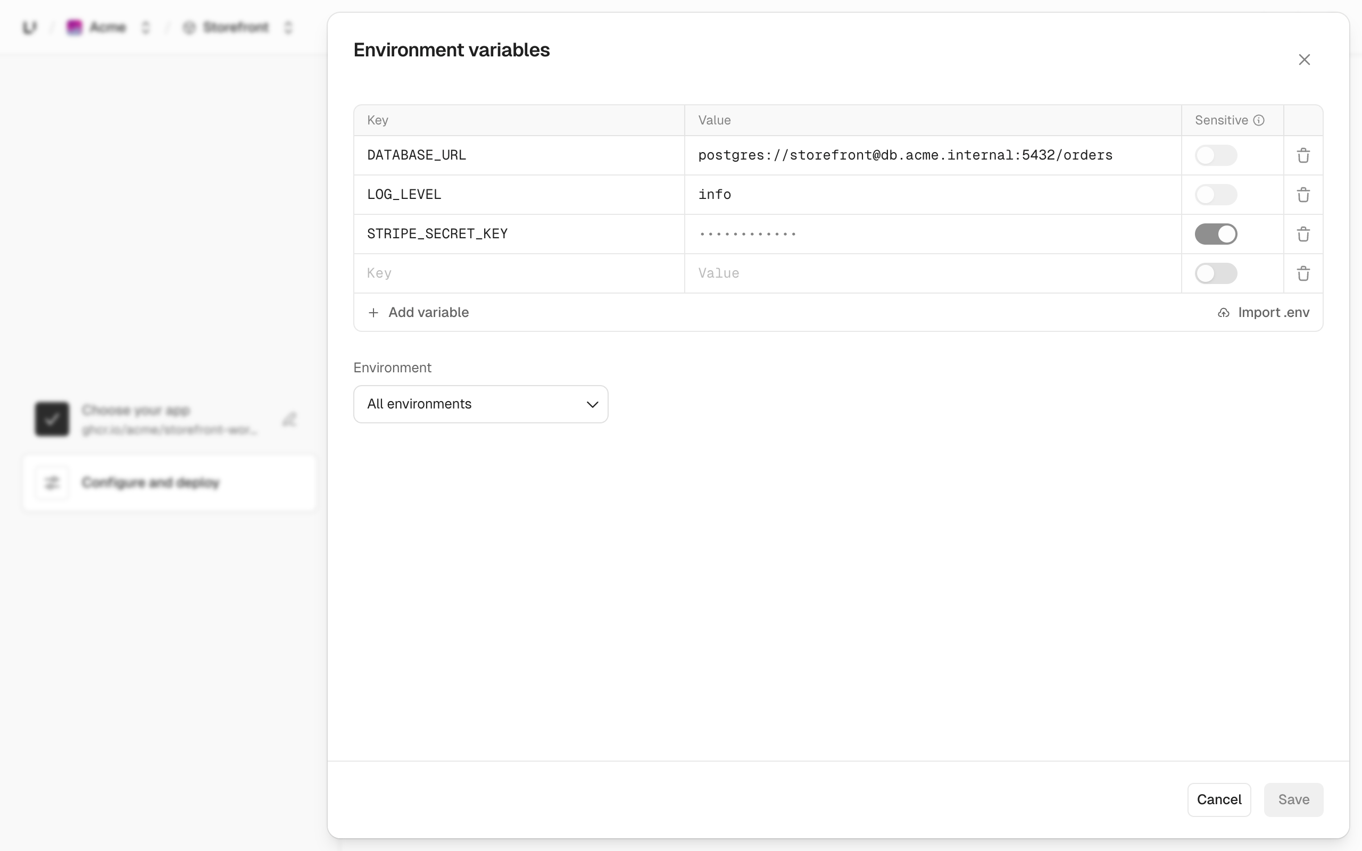The image size is (1362, 851).
Task: Click the edit pencil next to Choose your app
Action: click(289, 419)
